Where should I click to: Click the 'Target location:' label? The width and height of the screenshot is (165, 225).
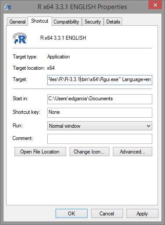29,68
